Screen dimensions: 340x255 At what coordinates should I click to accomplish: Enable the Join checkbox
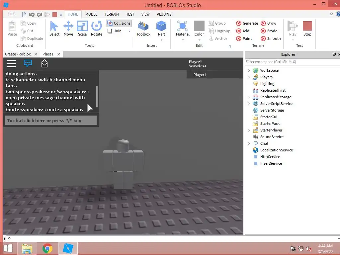[x=110, y=31]
